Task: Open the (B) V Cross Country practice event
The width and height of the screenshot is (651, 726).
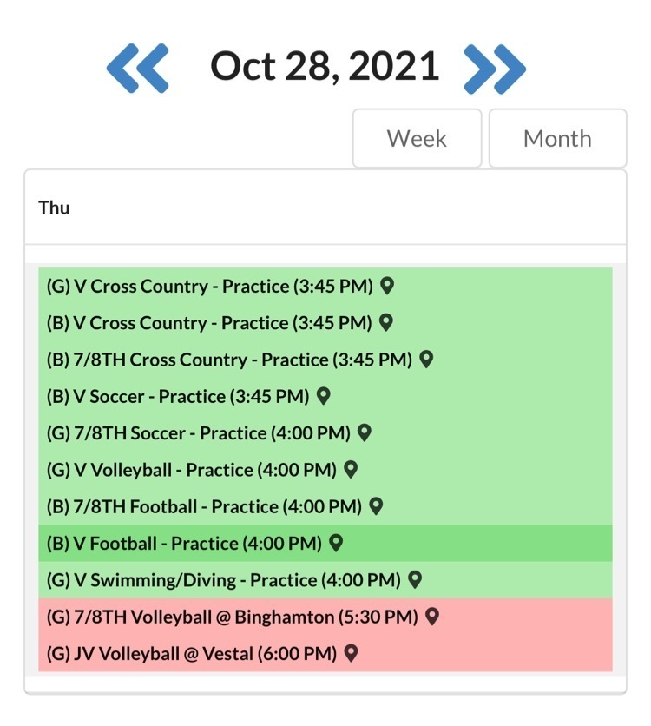Action: (208, 323)
